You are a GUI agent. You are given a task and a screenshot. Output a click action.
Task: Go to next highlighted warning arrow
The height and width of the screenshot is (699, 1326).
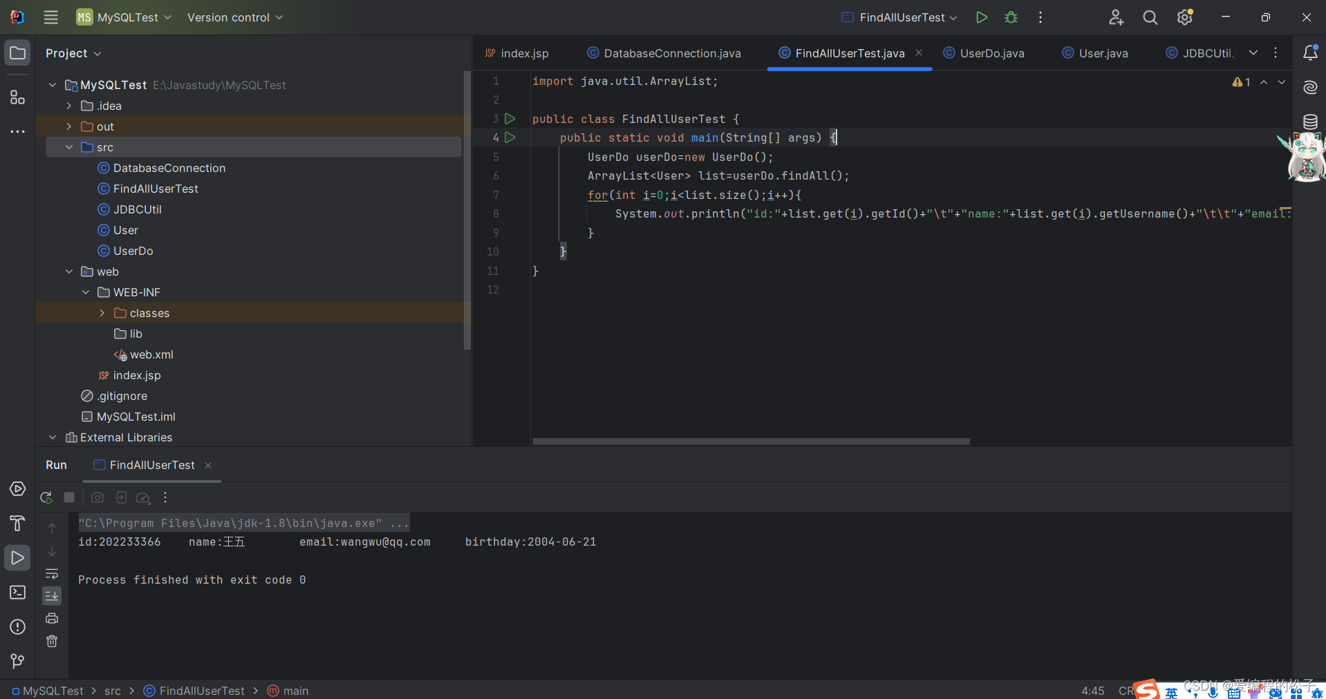(x=1282, y=82)
